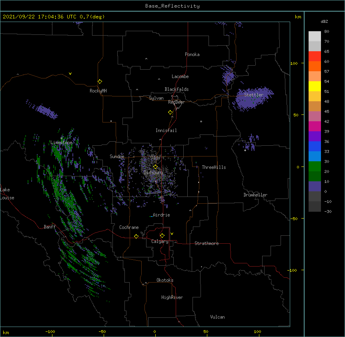Click the Limestone label

click(x=61, y=142)
